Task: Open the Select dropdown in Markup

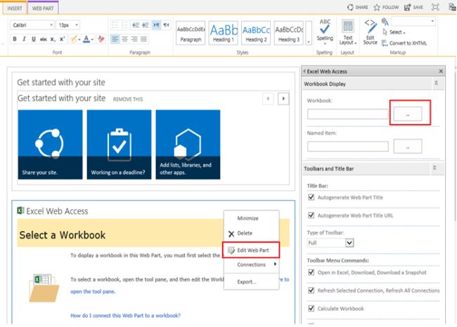Action: pyautogui.click(x=394, y=32)
